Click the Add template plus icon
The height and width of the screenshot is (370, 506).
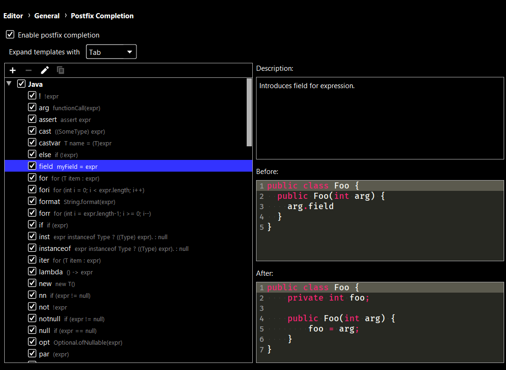pyautogui.click(x=13, y=70)
